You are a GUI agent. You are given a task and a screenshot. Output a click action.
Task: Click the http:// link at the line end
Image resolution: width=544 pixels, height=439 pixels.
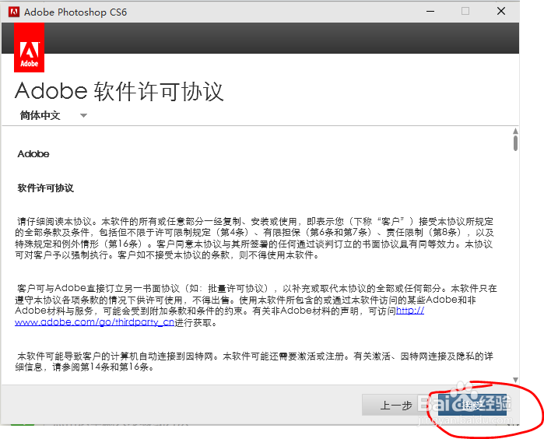(x=409, y=311)
